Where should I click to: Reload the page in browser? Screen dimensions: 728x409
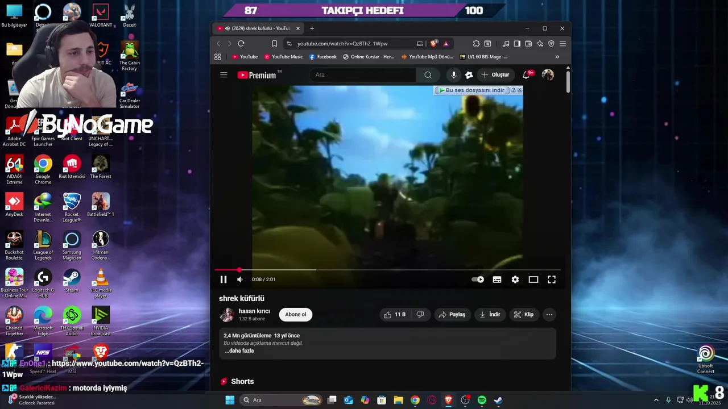[x=241, y=44]
